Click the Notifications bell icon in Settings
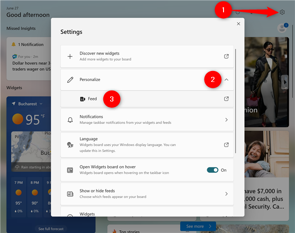This screenshot has width=295, height=233. pyautogui.click(x=70, y=120)
